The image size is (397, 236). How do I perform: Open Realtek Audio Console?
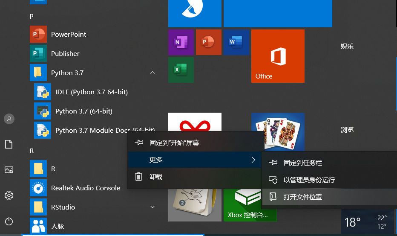[86, 188]
